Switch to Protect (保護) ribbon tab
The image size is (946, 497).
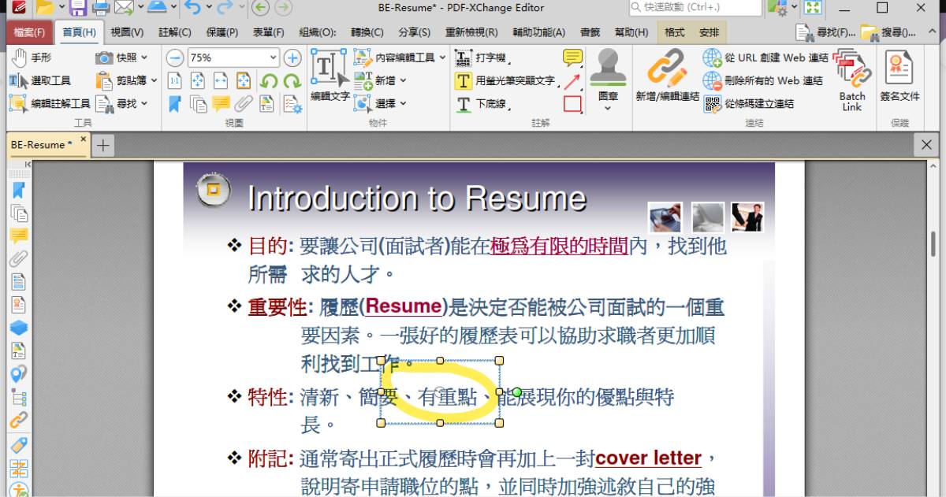pyautogui.click(x=222, y=32)
